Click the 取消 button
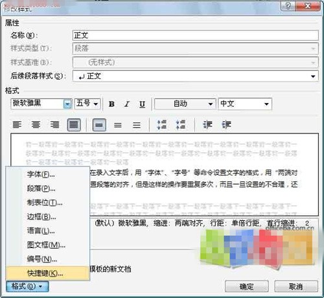The image size is (324, 298). point(296,286)
